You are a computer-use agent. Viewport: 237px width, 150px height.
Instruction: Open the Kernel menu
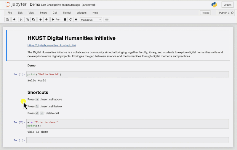coord(67,13)
